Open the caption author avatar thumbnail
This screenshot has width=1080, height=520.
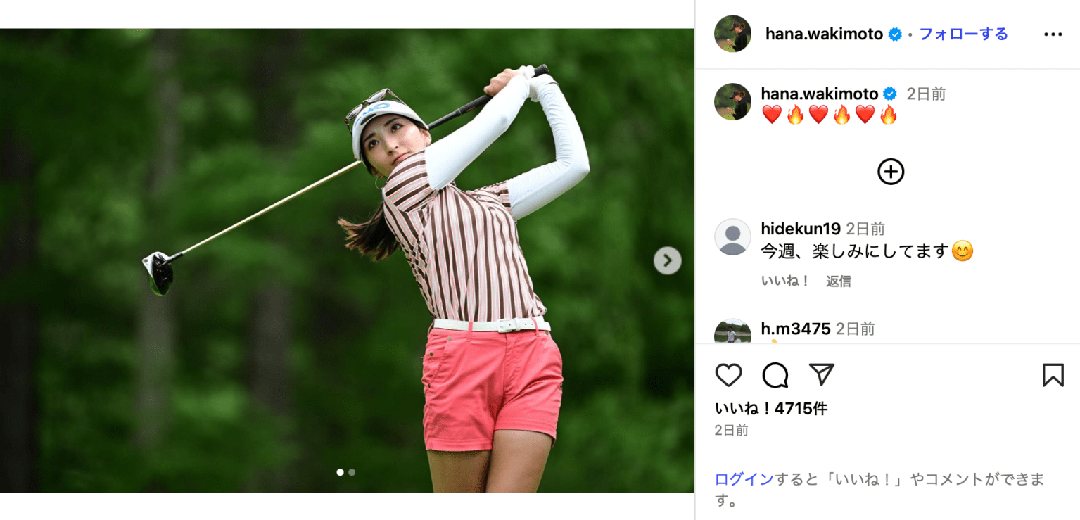tap(732, 101)
